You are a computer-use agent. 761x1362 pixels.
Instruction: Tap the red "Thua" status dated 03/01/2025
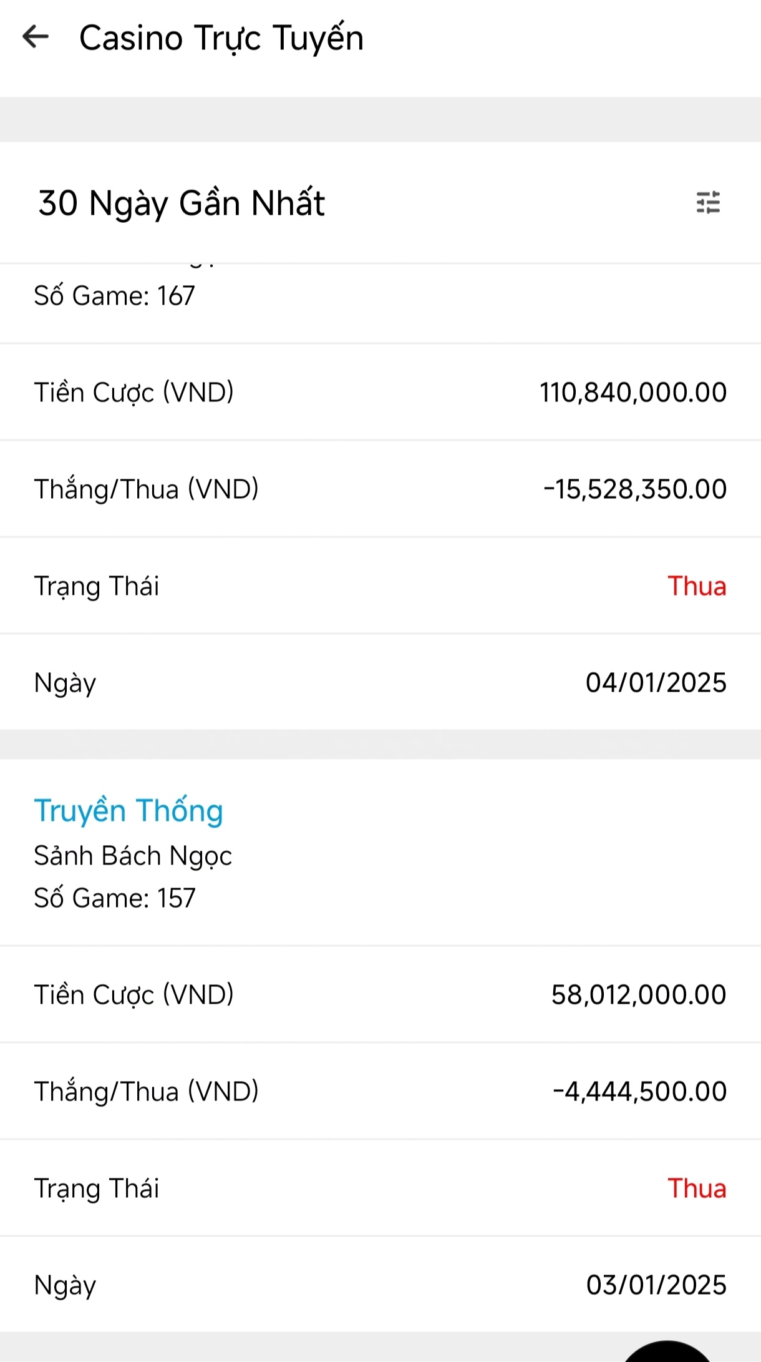[697, 1188]
